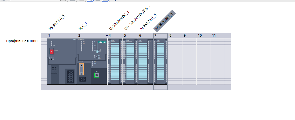Viewport: 295px width, 120px height.
Task: Click slot number 9 header
Action: (x=185, y=35)
